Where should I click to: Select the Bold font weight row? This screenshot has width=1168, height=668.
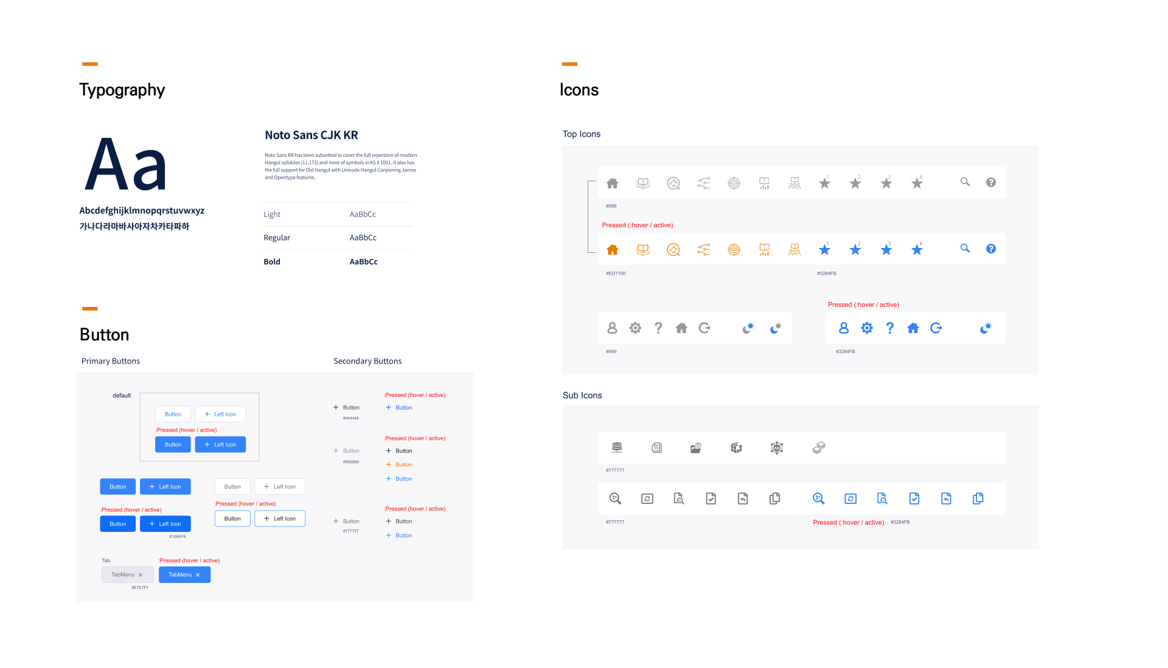coord(338,261)
